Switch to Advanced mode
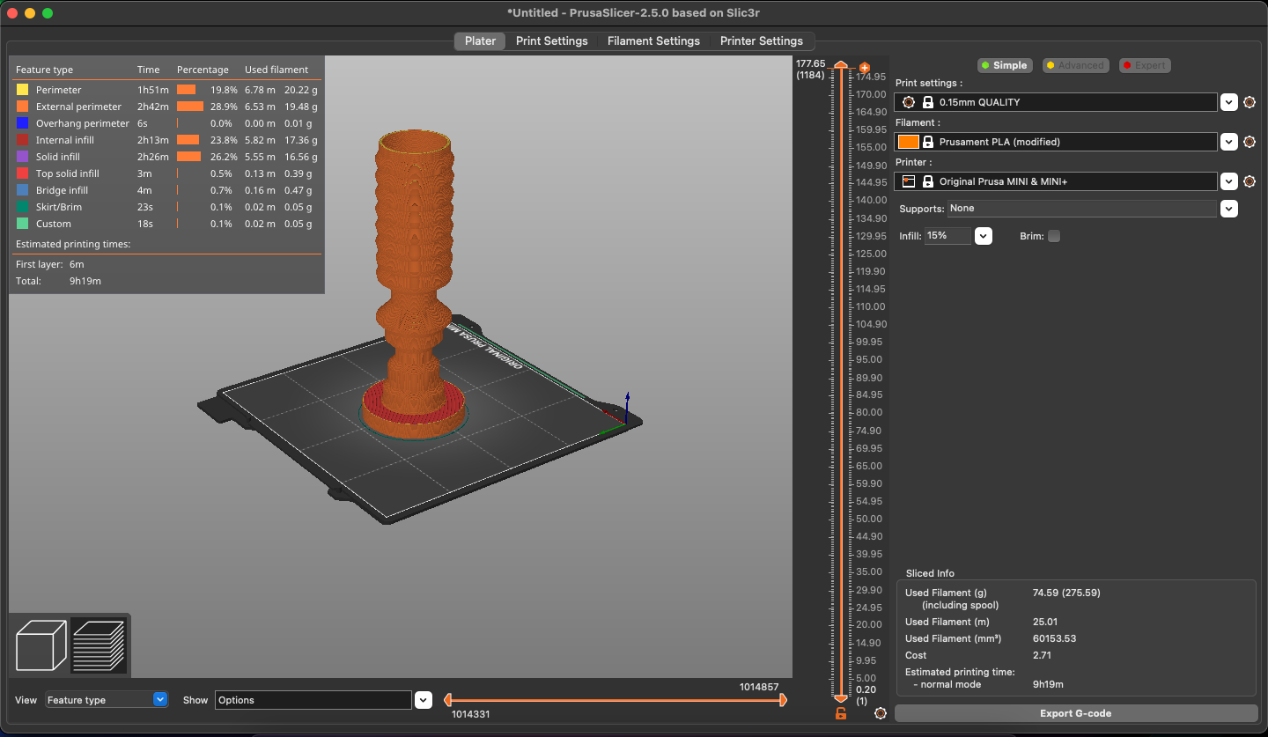Viewport: 1268px width, 737px height. pyautogui.click(x=1074, y=65)
